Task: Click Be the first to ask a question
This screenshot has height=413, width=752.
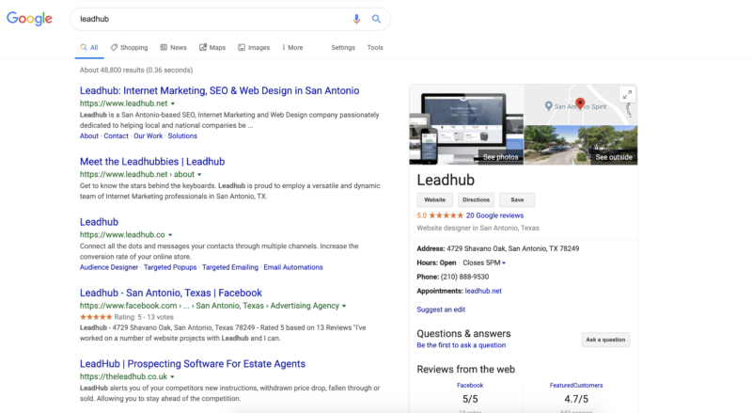Action: tap(461, 345)
